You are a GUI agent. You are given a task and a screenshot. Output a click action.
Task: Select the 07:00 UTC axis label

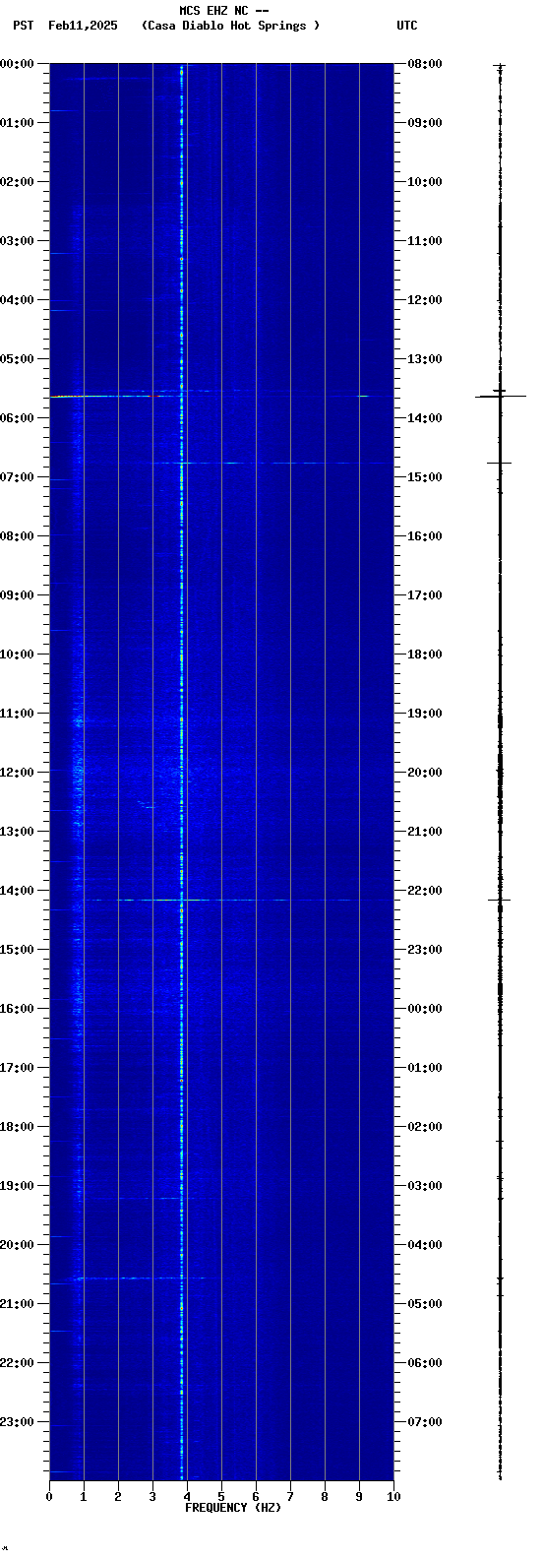point(424,1422)
